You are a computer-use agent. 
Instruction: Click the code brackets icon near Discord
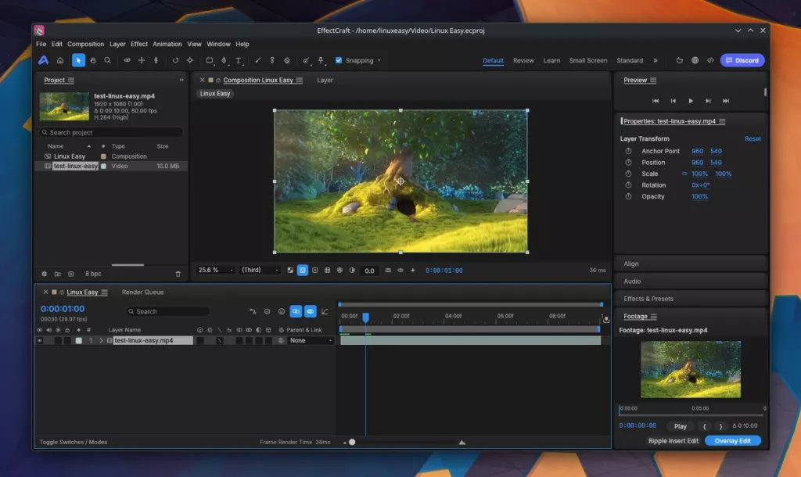click(x=710, y=60)
